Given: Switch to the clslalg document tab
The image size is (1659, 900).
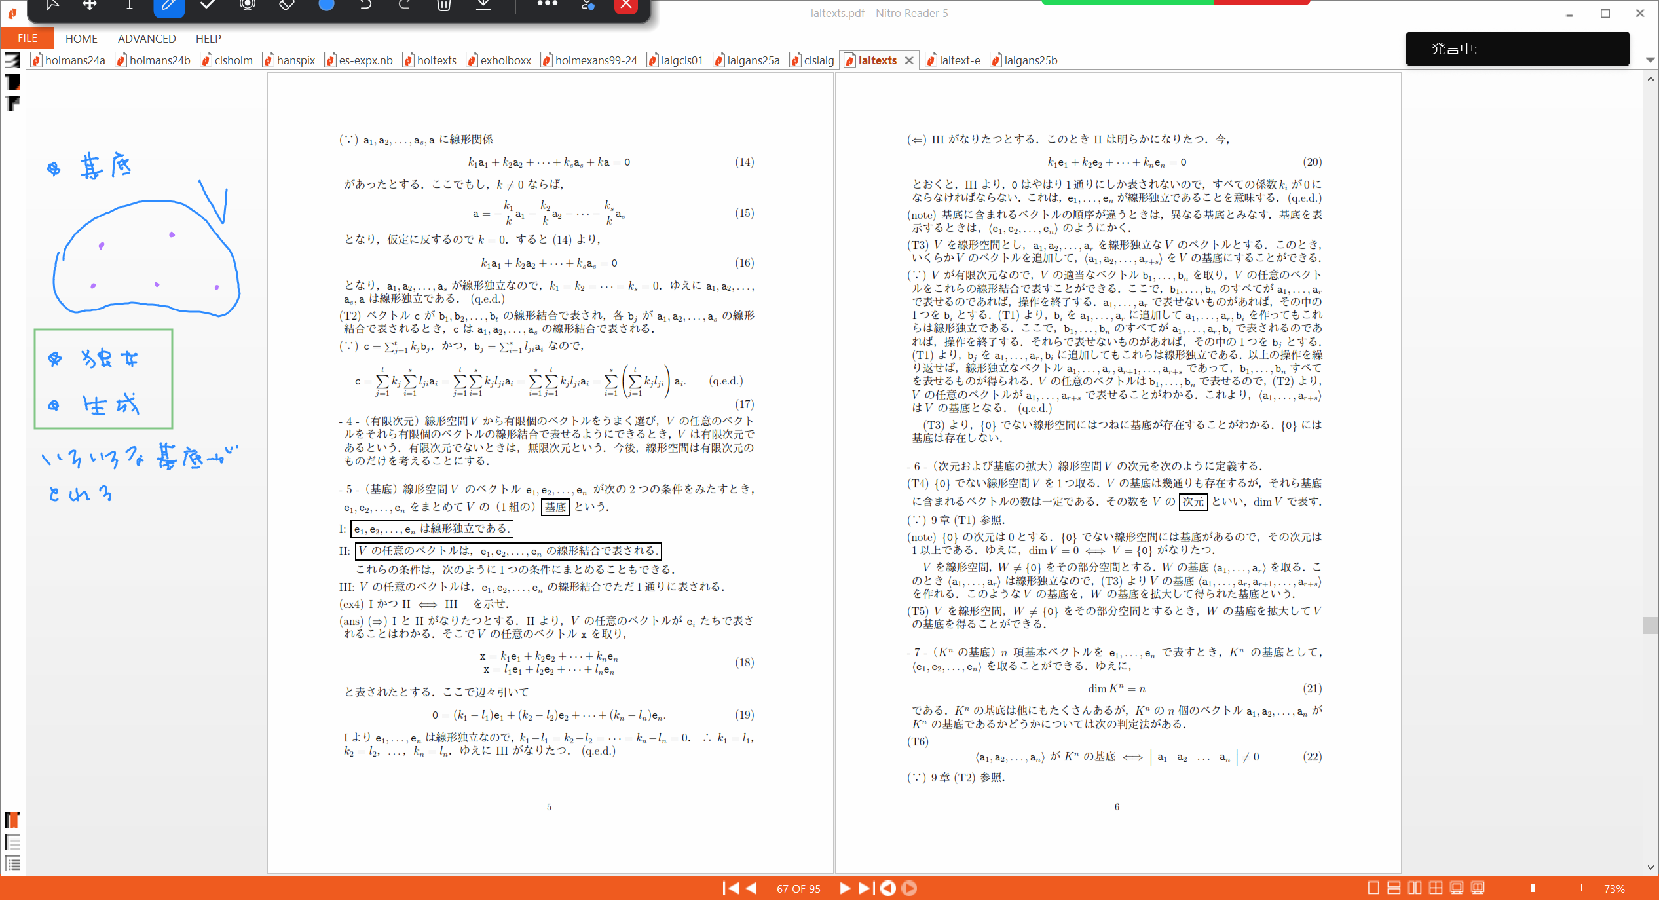Looking at the screenshot, I should point(812,60).
